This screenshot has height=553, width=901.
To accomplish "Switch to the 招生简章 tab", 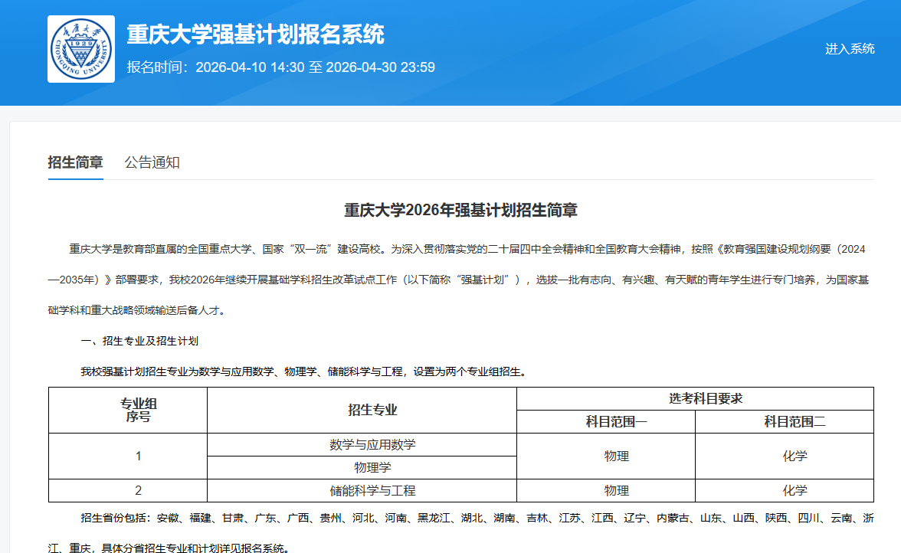I will (x=75, y=162).
